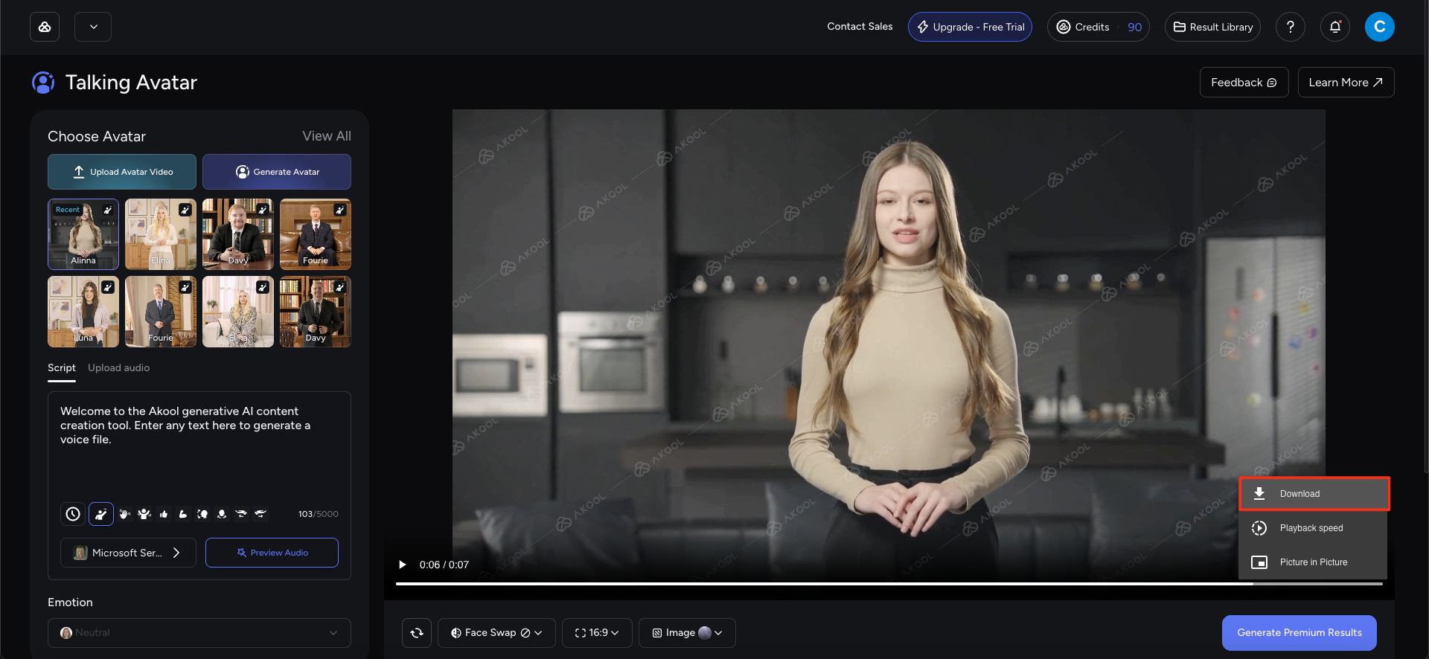Open the Microsoft Ser... voice selector
The image size is (1429, 659).
click(x=128, y=553)
